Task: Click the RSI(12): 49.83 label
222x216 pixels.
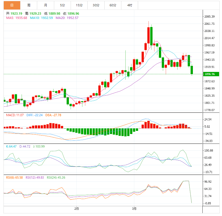Action: (x=35, y=177)
